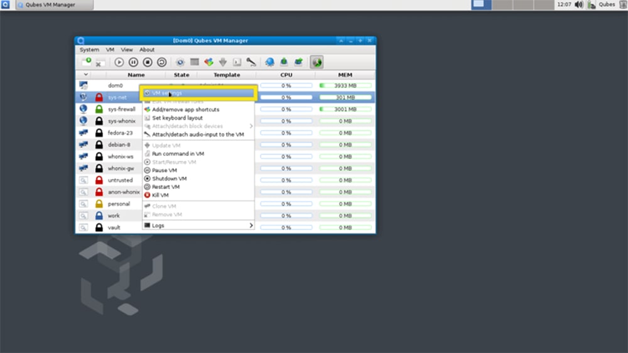The height and width of the screenshot is (353, 628).
Task: Click the Remove VM toolbar icon
Action: pos(100,63)
